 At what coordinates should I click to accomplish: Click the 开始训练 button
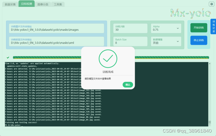coord(199,28)
